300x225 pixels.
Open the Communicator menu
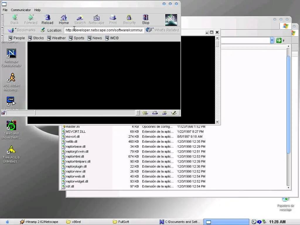point(21,10)
